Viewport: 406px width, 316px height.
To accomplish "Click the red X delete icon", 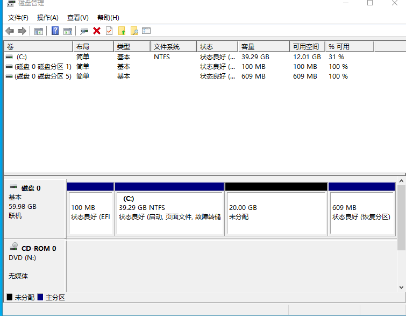I will (97, 31).
